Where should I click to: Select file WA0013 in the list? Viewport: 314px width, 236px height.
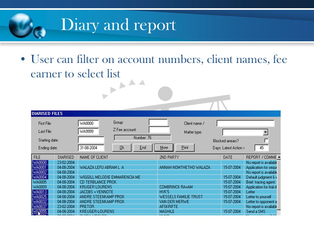(x=40, y=192)
